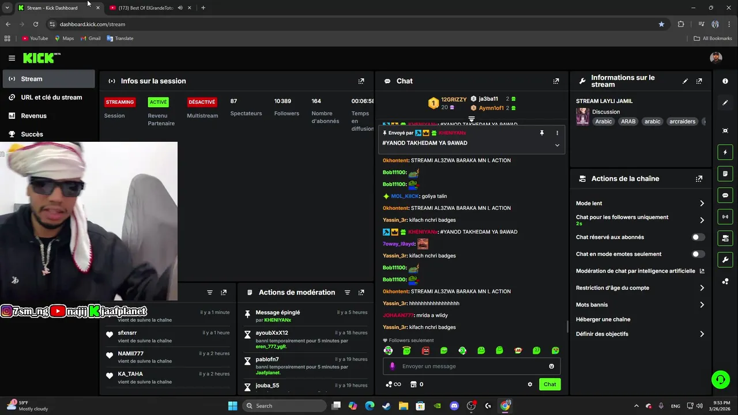Click the Envoyer un message field
738x415 pixels.
[x=472, y=367]
